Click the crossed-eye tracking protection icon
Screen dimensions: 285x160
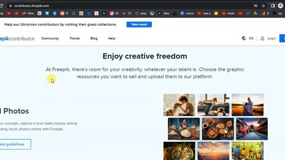click(x=256, y=6)
